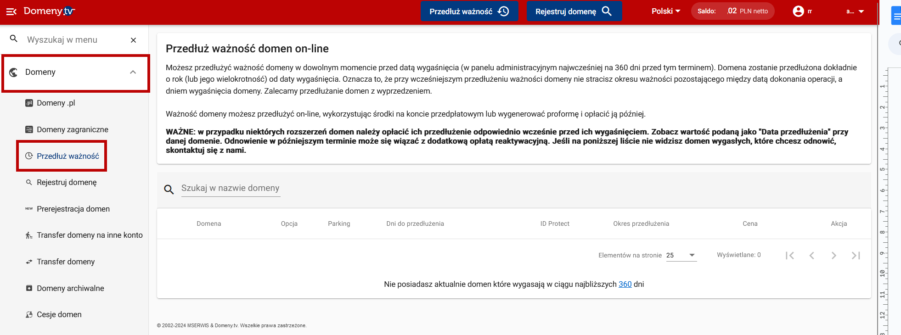Jump to first page icon

789,256
